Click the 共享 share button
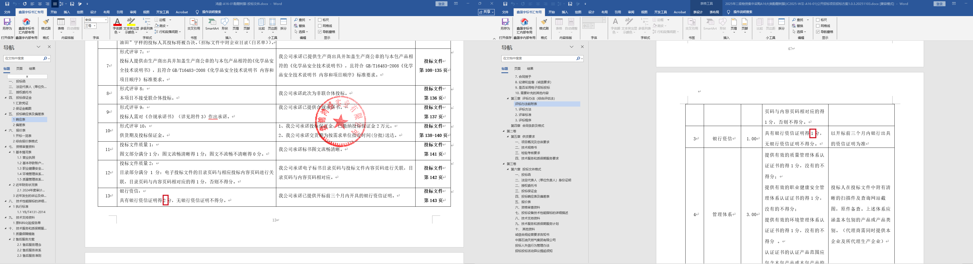Image resolution: width=973 pixels, height=264 pixels. pos(487,12)
